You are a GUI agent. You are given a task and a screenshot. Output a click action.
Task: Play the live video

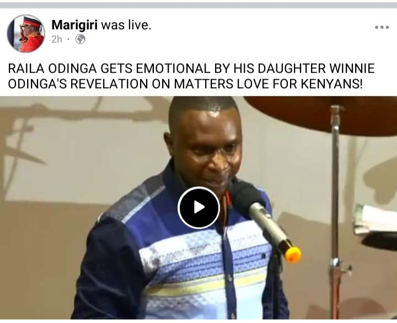(x=198, y=208)
